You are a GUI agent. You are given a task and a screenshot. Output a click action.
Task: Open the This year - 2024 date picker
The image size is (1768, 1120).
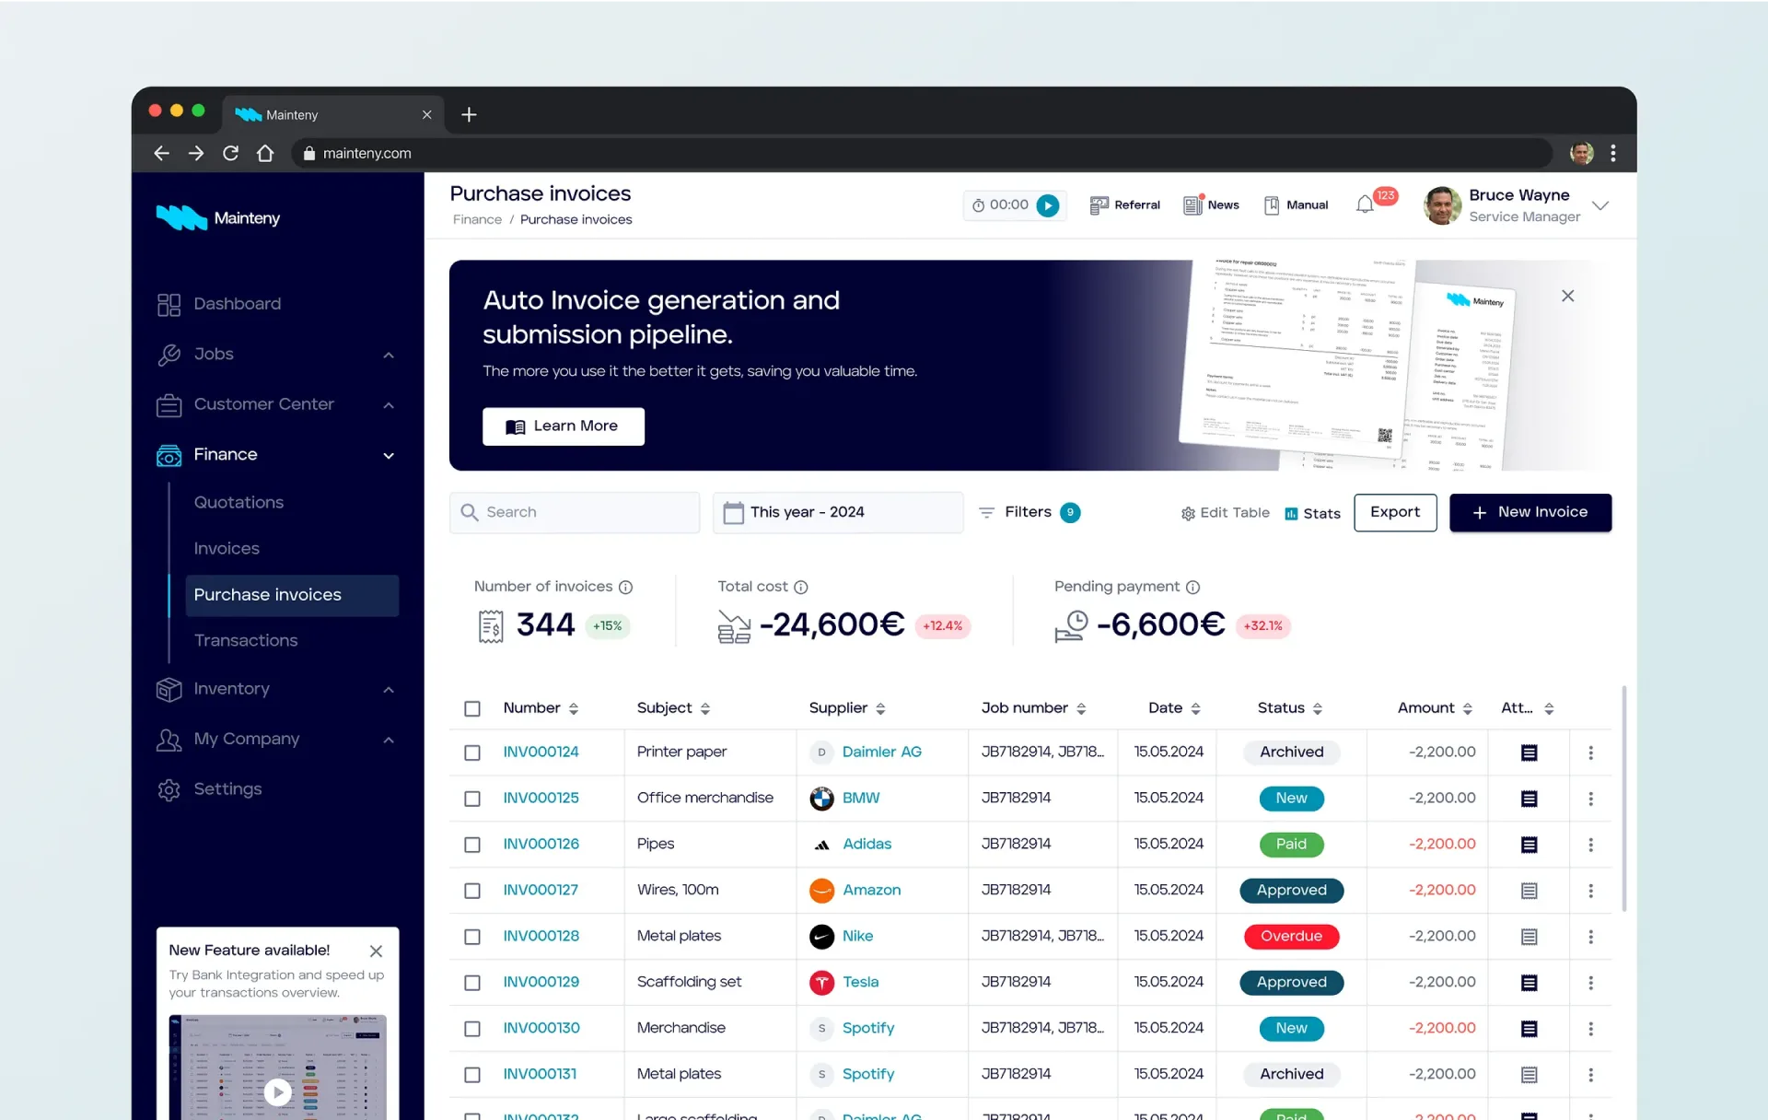click(x=838, y=512)
